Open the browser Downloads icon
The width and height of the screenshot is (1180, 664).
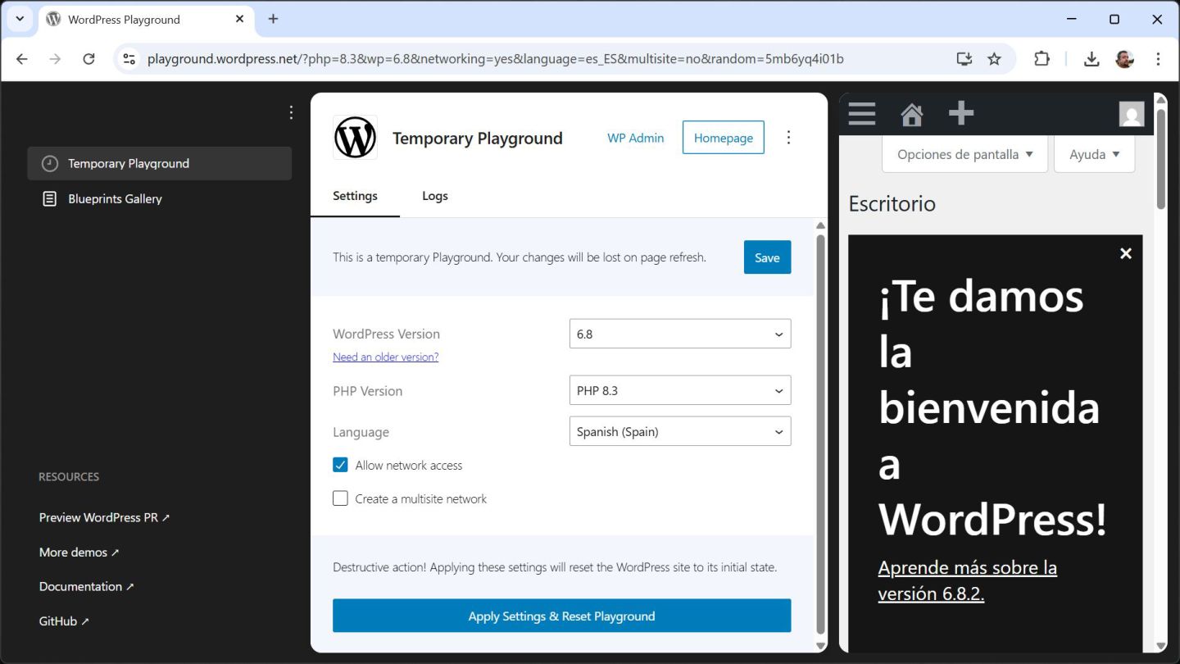1091,59
